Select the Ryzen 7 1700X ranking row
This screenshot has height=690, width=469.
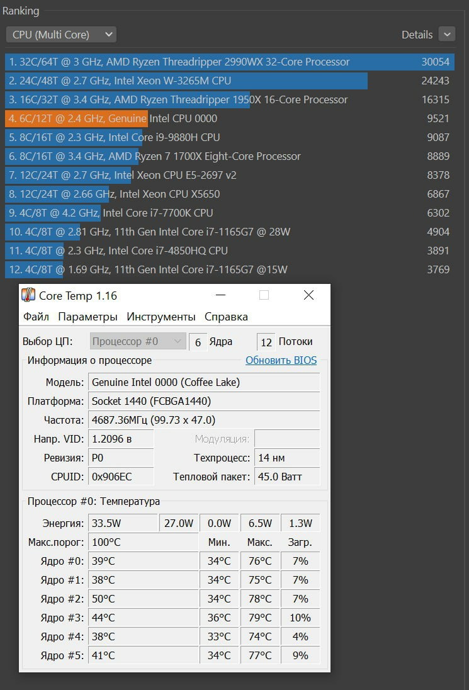coord(230,156)
